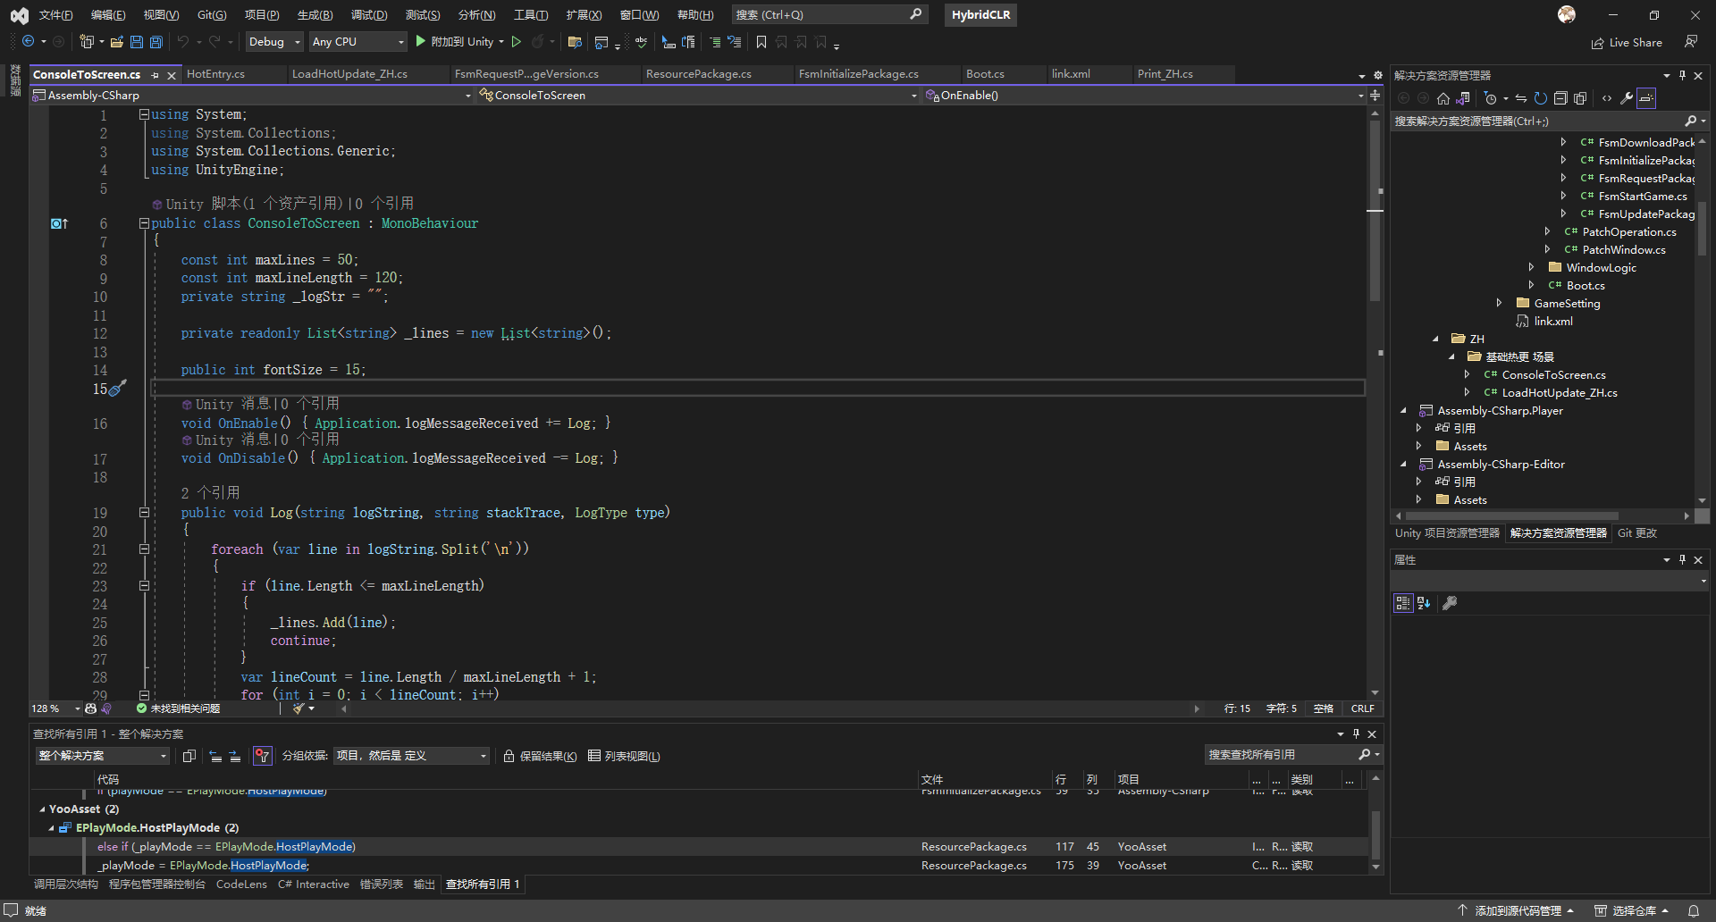Open the pending changes filter
Screen dimensions: 1716x922
[x=1490, y=98]
